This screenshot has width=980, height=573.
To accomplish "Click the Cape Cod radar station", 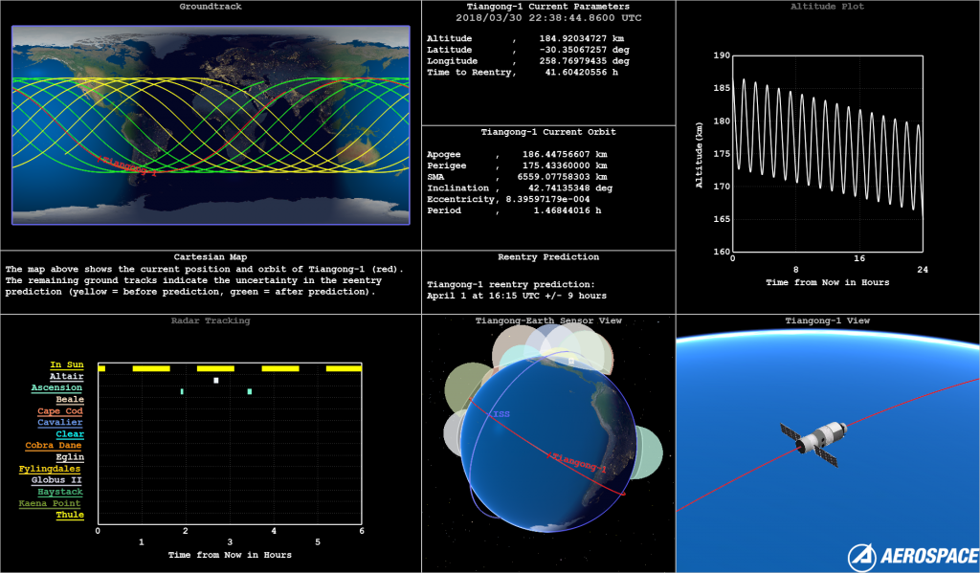I will click(60, 411).
